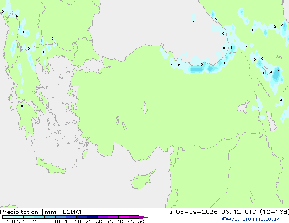Click the (12+168) forecast step label
The height and width of the screenshot is (223, 289).
pyautogui.click(x=274, y=212)
